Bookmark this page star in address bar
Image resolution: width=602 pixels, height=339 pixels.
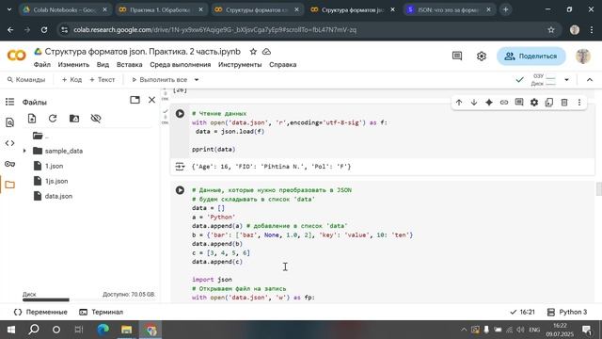coord(551,29)
